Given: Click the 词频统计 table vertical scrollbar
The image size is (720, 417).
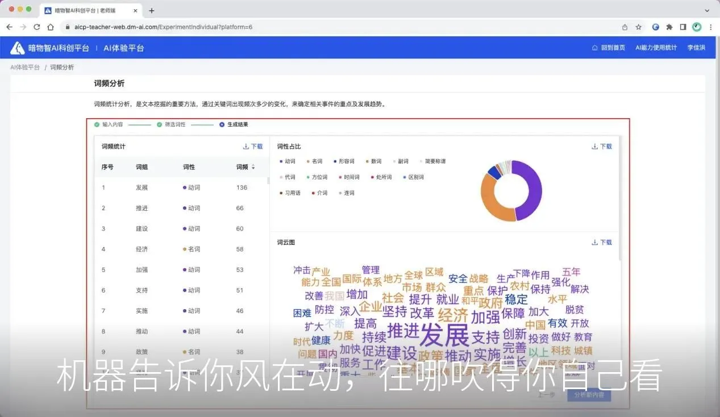Looking at the screenshot, I should tap(268, 181).
